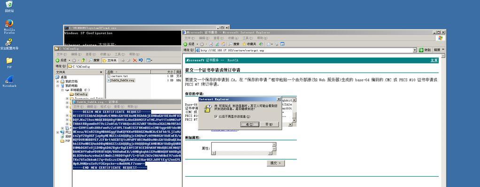The image size is (480, 187).
Task: Click the BEGIN NEW CERTIFICATE REQUEST line in Notepad
Action: pyautogui.click(x=112, y=112)
